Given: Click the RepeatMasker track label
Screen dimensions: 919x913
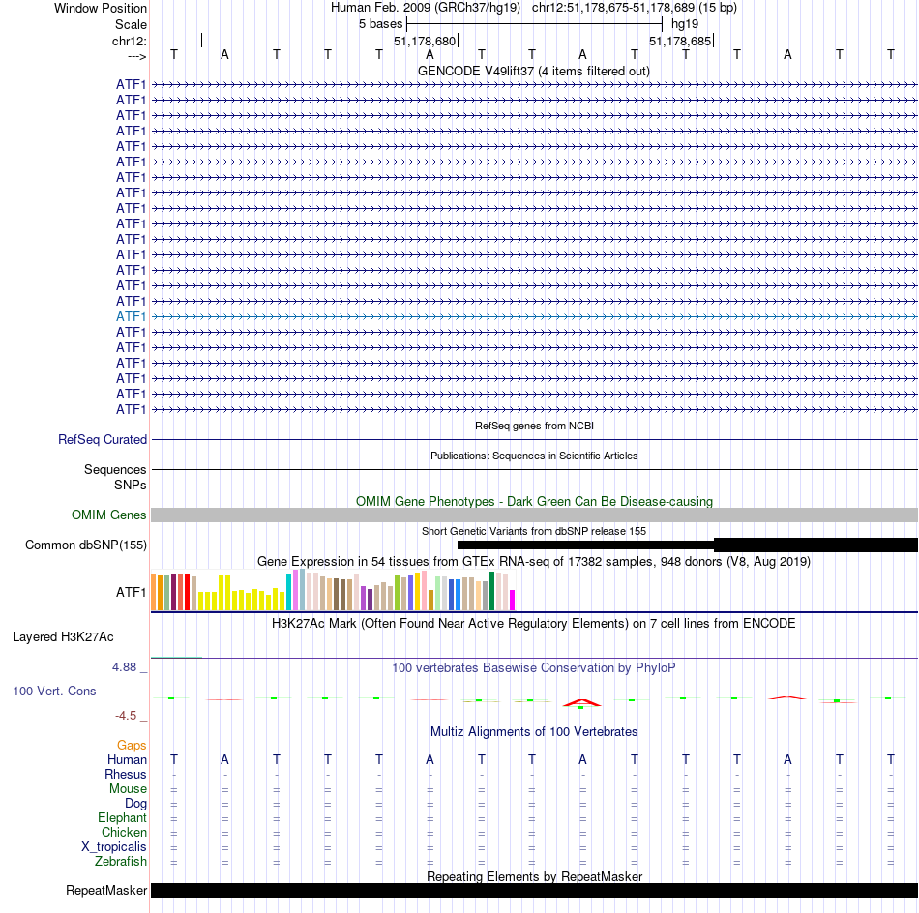Looking at the screenshot, I should pos(106,891).
